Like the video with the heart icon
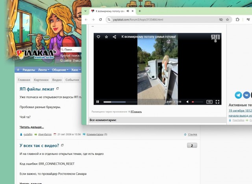 click(98, 37)
